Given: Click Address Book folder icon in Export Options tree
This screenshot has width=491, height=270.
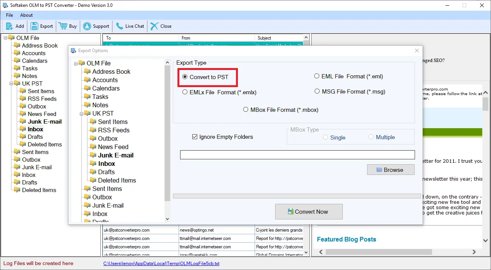Looking at the screenshot, I should (87, 71).
